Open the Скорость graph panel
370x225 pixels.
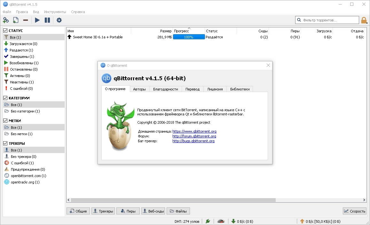point(354,211)
